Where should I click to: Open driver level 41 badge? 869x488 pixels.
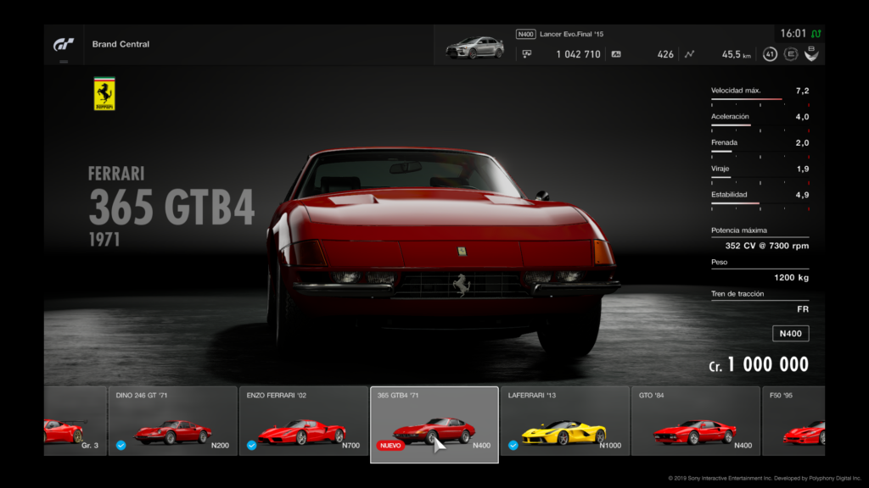[770, 54]
